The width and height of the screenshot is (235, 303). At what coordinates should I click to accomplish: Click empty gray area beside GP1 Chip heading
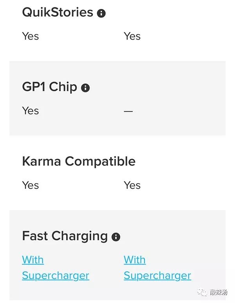click(x=164, y=87)
